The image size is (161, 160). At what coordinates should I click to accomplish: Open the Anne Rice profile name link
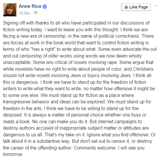30,6
